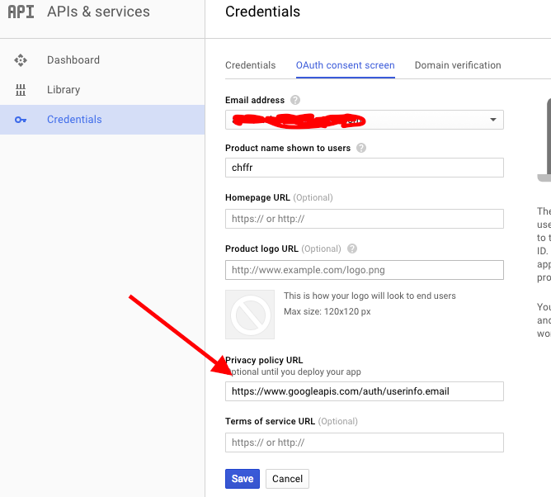551x497 pixels.
Task: Click the Product name field containing chffr
Action: point(365,168)
